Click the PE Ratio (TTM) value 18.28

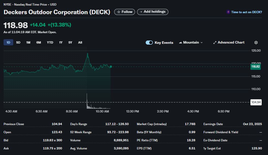191,140
